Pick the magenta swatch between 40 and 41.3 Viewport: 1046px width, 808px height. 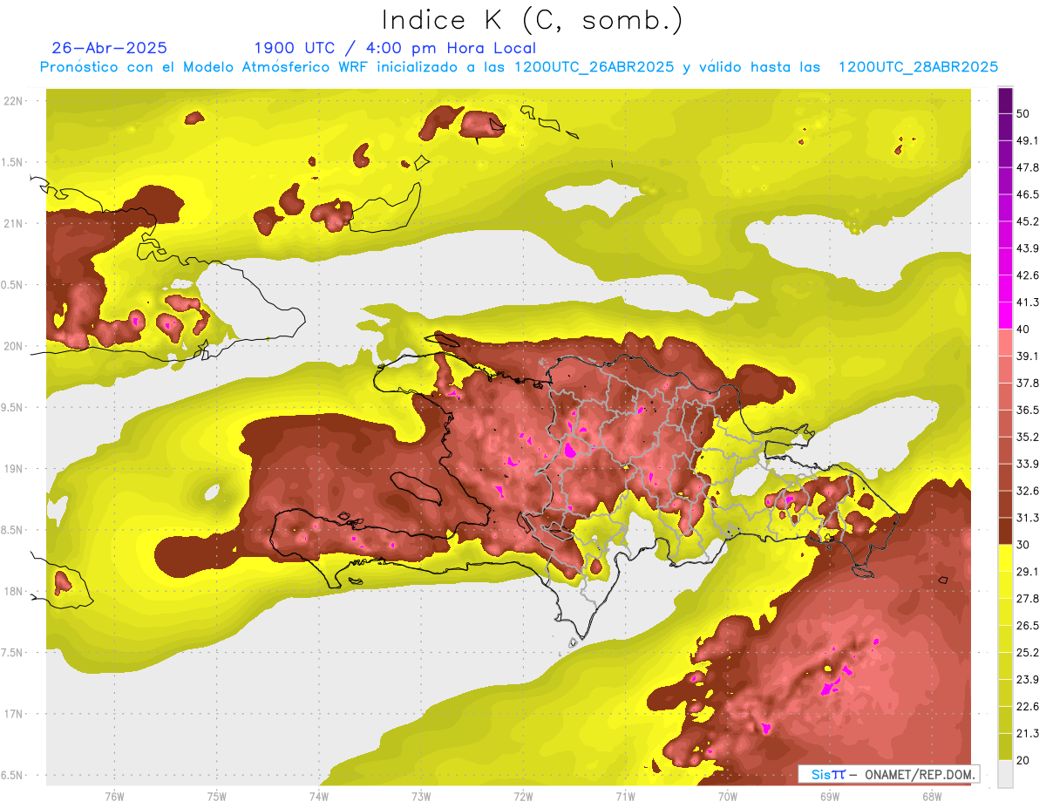point(1005,316)
